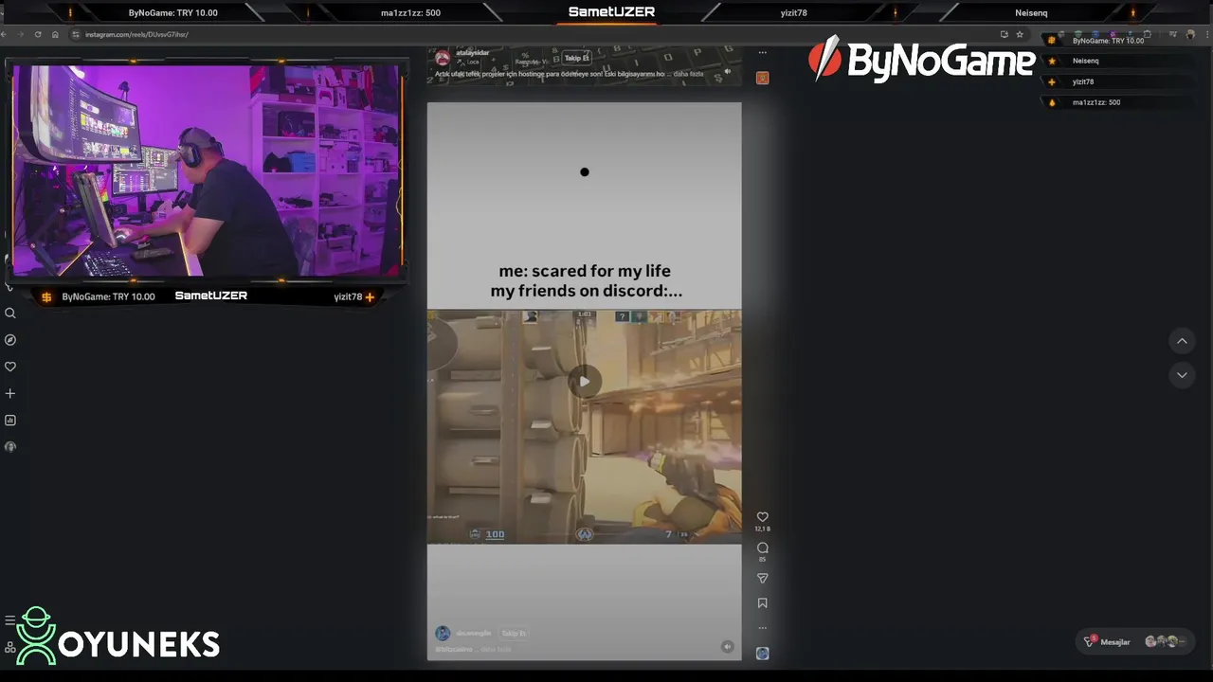View site information for instagram.com
This screenshot has height=682, width=1213.
pyautogui.click(x=77, y=34)
